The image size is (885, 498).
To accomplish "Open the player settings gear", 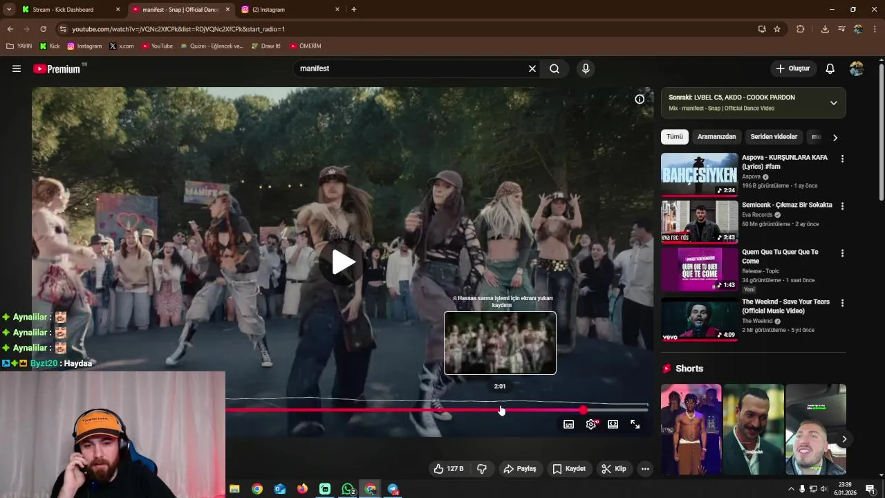I will (591, 424).
